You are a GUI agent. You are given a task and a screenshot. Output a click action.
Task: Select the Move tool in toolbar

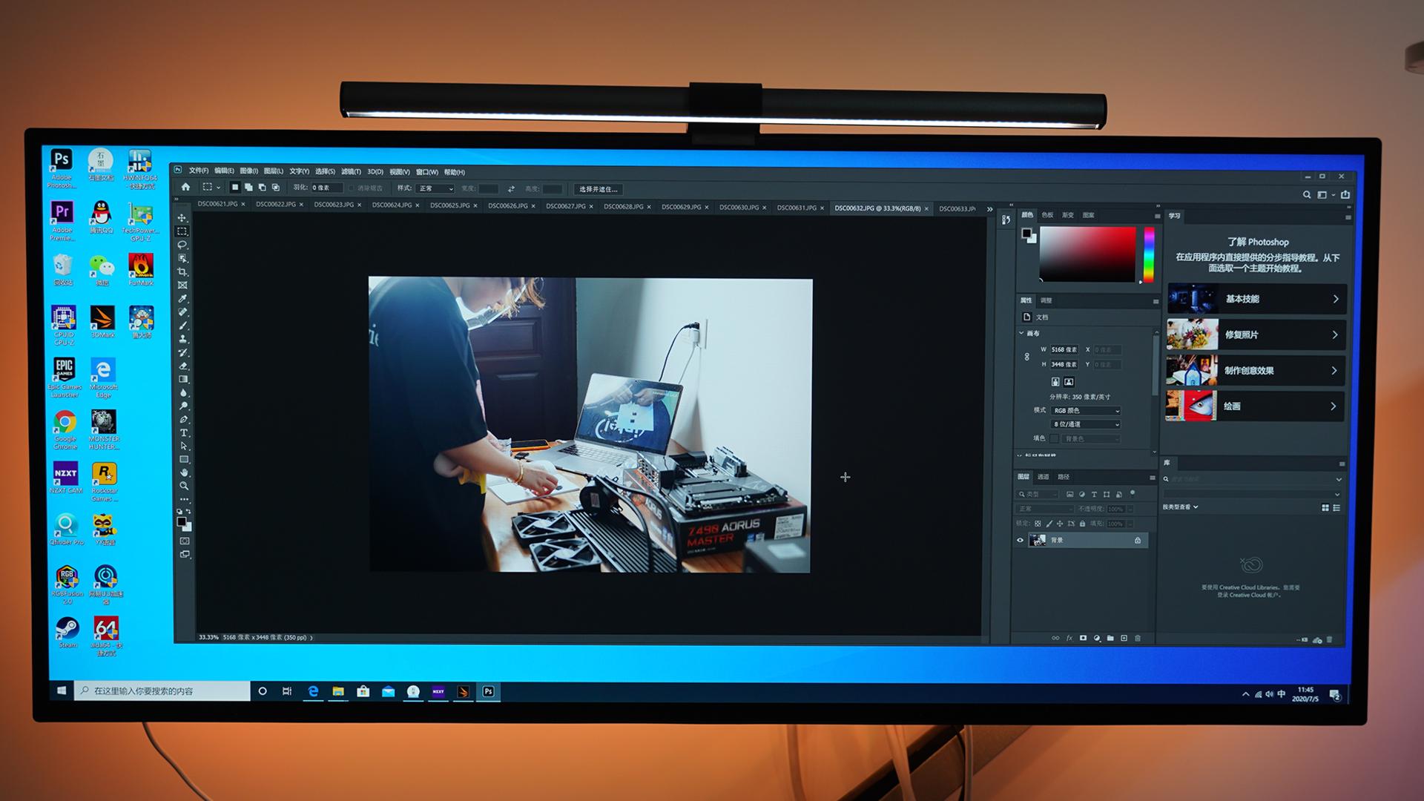pyautogui.click(x=182, y=218)
